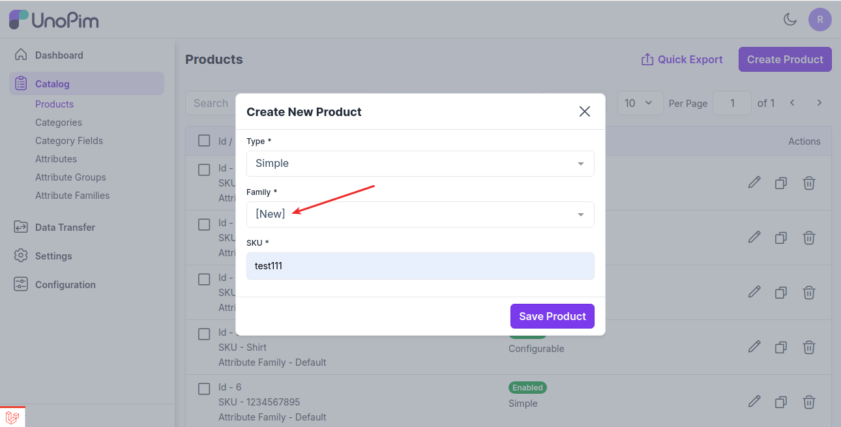841x427 pixels.
Task: Open the Family dropdown showing [New]
Action: 420,214
